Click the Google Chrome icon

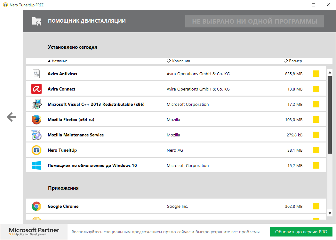[36, 206]
